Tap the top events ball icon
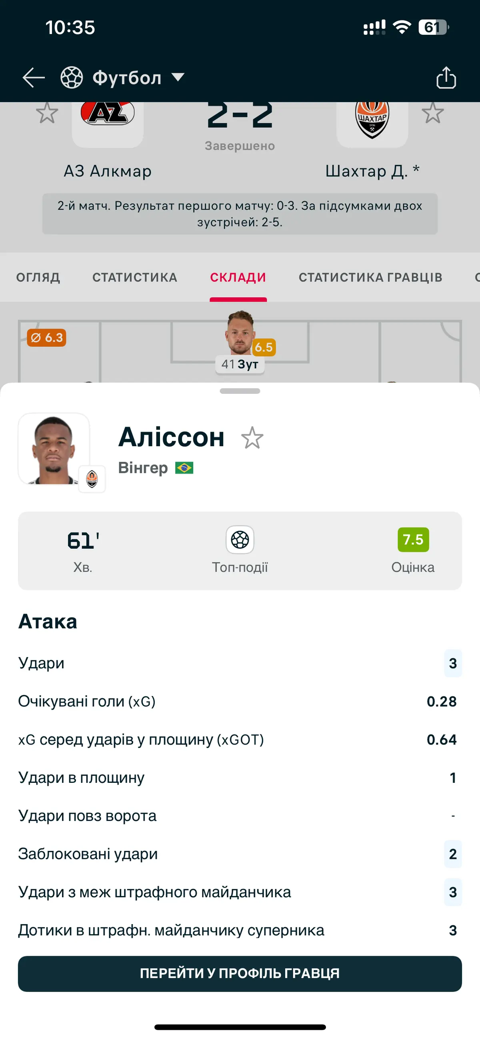The width and height of the screenshot is (480, 1039). [240, 540]
